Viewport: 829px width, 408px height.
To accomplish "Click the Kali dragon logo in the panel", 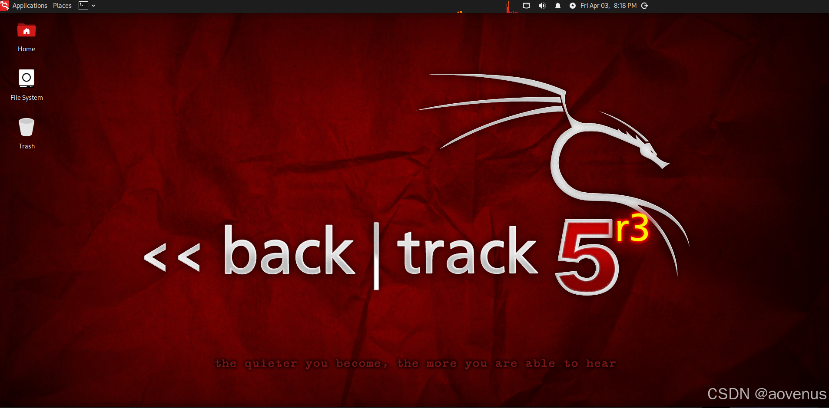I will [5, 6].
